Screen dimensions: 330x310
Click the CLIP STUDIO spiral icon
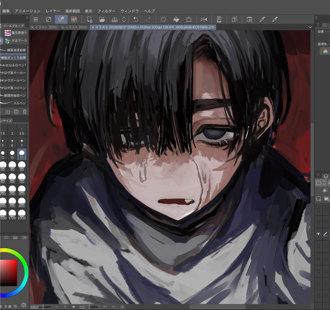pos(74,20)
